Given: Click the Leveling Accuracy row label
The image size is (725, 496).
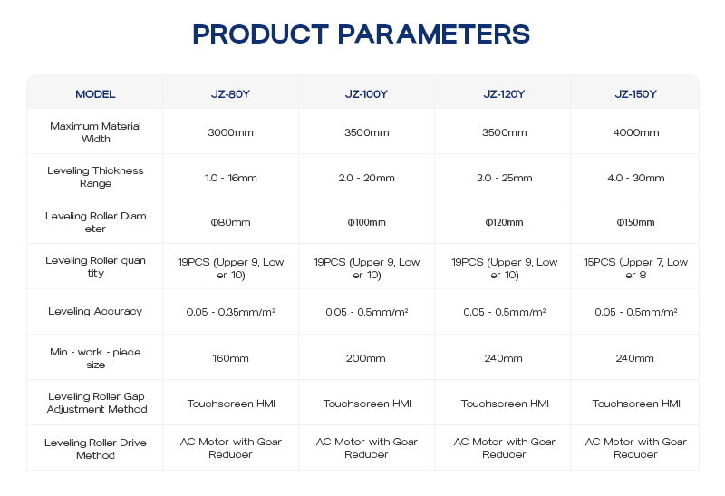Looking at the screenshot, I should 95,311.
